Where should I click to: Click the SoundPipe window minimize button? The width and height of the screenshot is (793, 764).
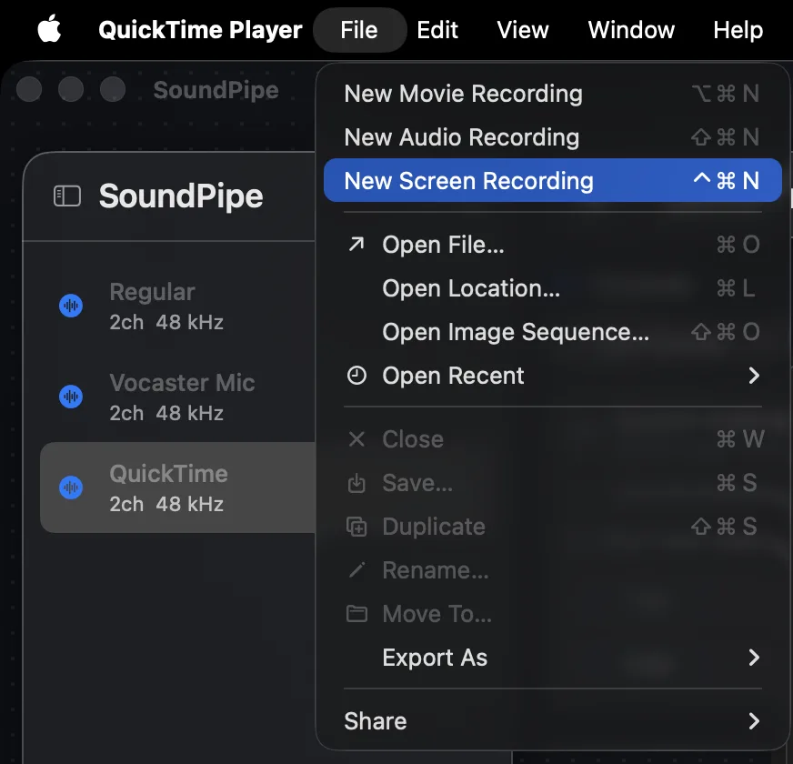click(x=71, y=89)
